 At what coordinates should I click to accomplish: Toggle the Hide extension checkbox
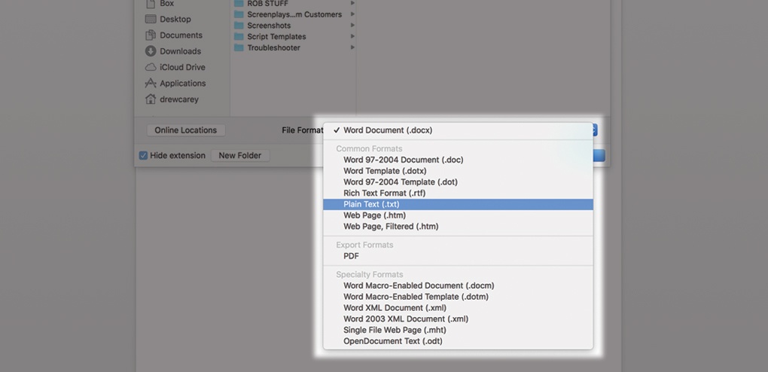pos(143,156)
